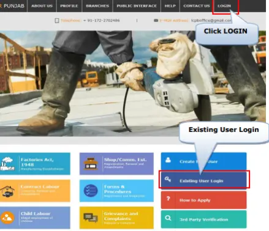Open the BRANCHES menu item
Screen dimensions: 269x231
click(x=97, y=6)
